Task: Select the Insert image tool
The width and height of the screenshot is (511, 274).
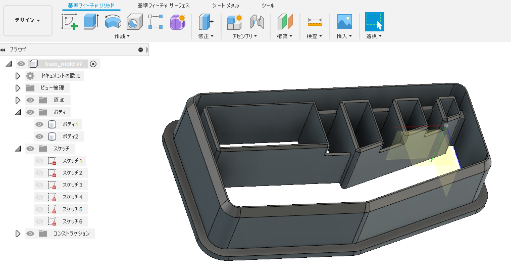Action: tap(344, 22)
